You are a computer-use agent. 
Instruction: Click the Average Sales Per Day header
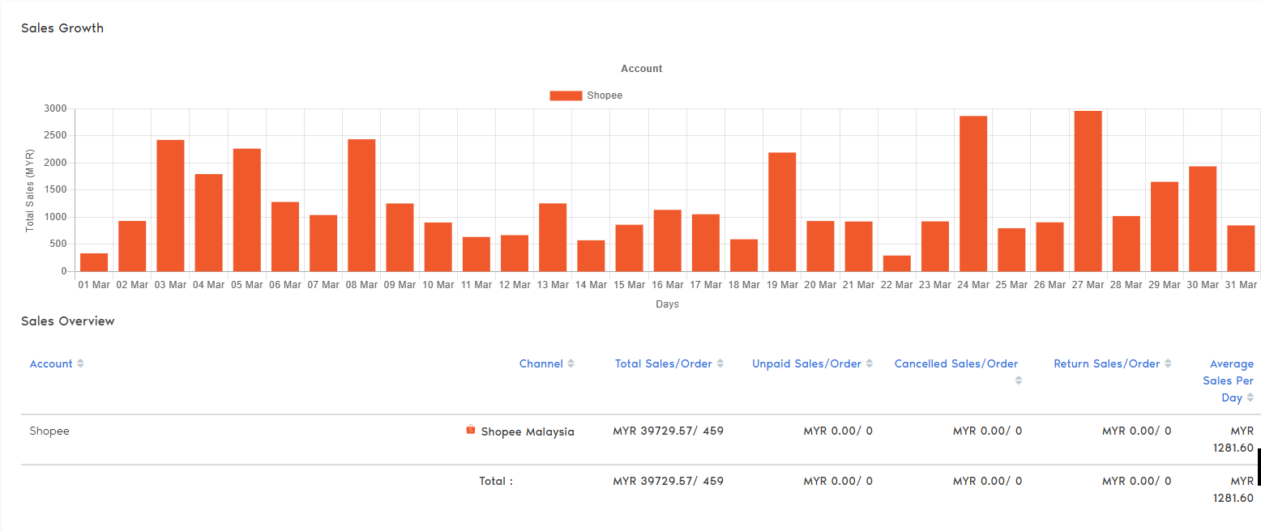coord(1229,380)
